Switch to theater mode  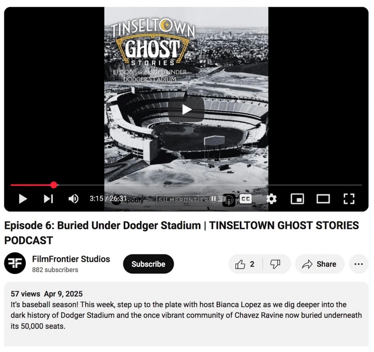[323, 199]
